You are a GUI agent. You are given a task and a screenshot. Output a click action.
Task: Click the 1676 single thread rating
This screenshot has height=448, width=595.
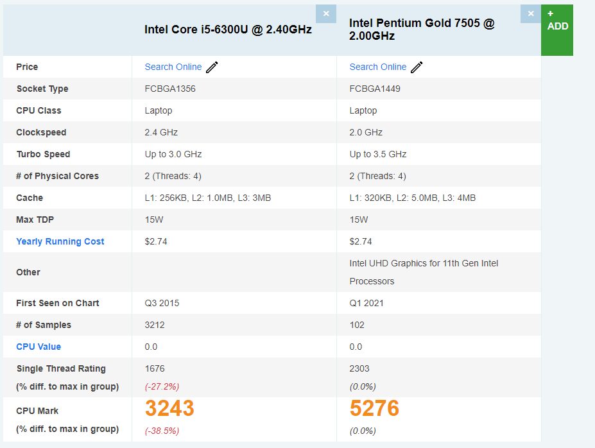click(155, 368)
